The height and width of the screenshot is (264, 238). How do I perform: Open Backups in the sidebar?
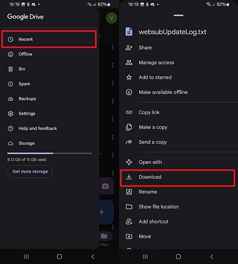point(49,99)
